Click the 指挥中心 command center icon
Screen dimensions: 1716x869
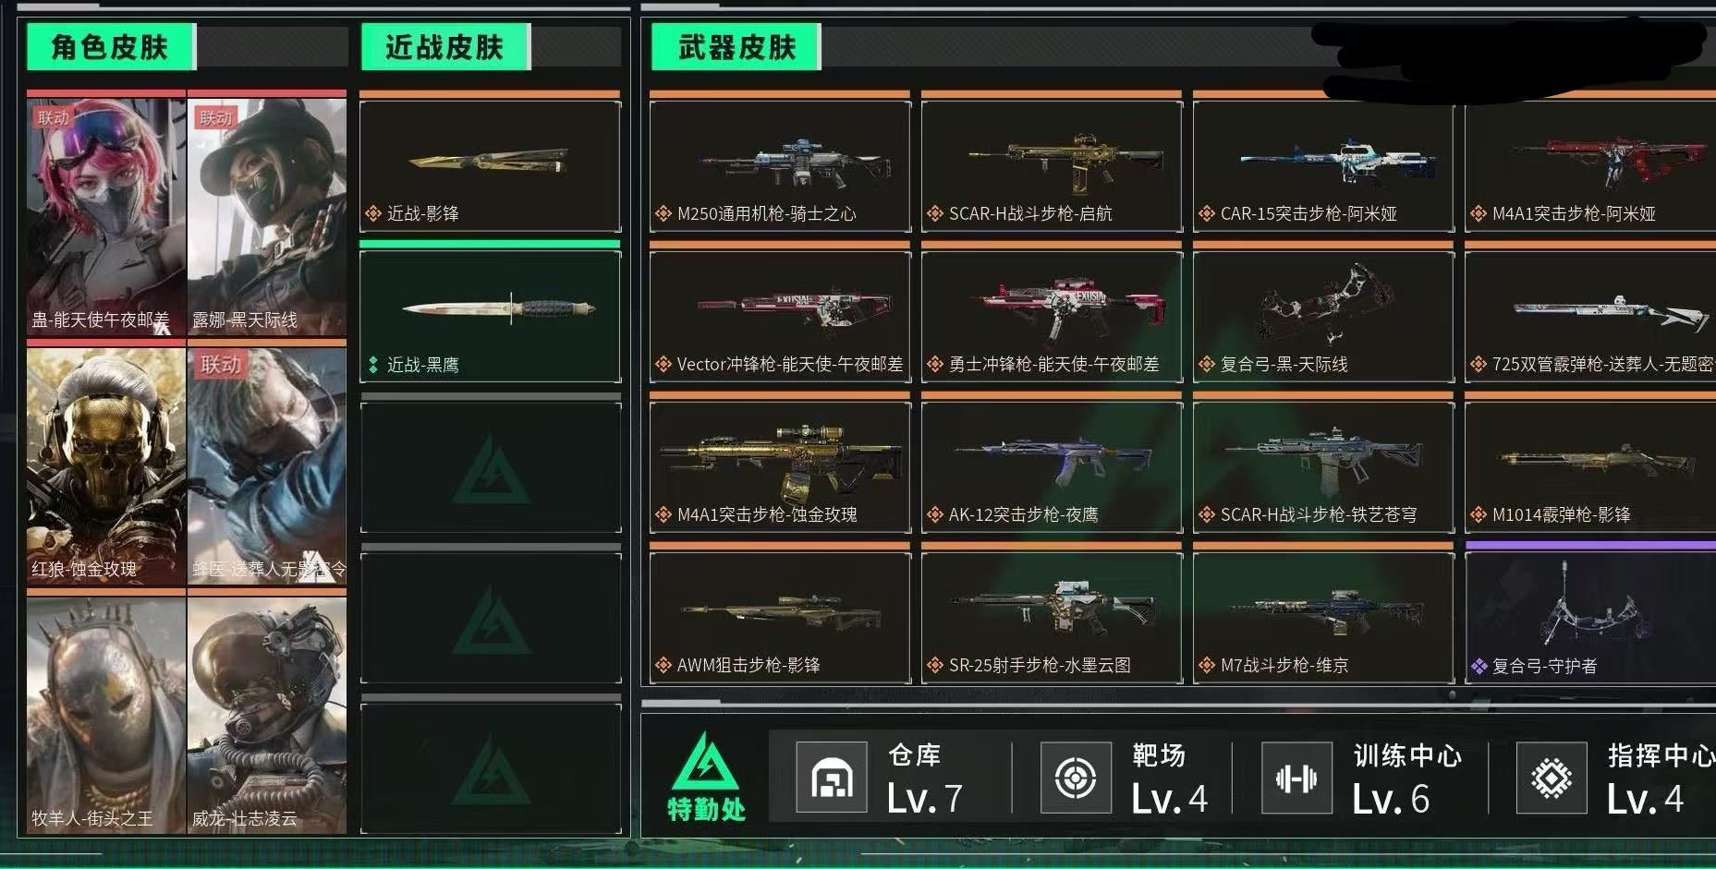[x=1552, y=778]
